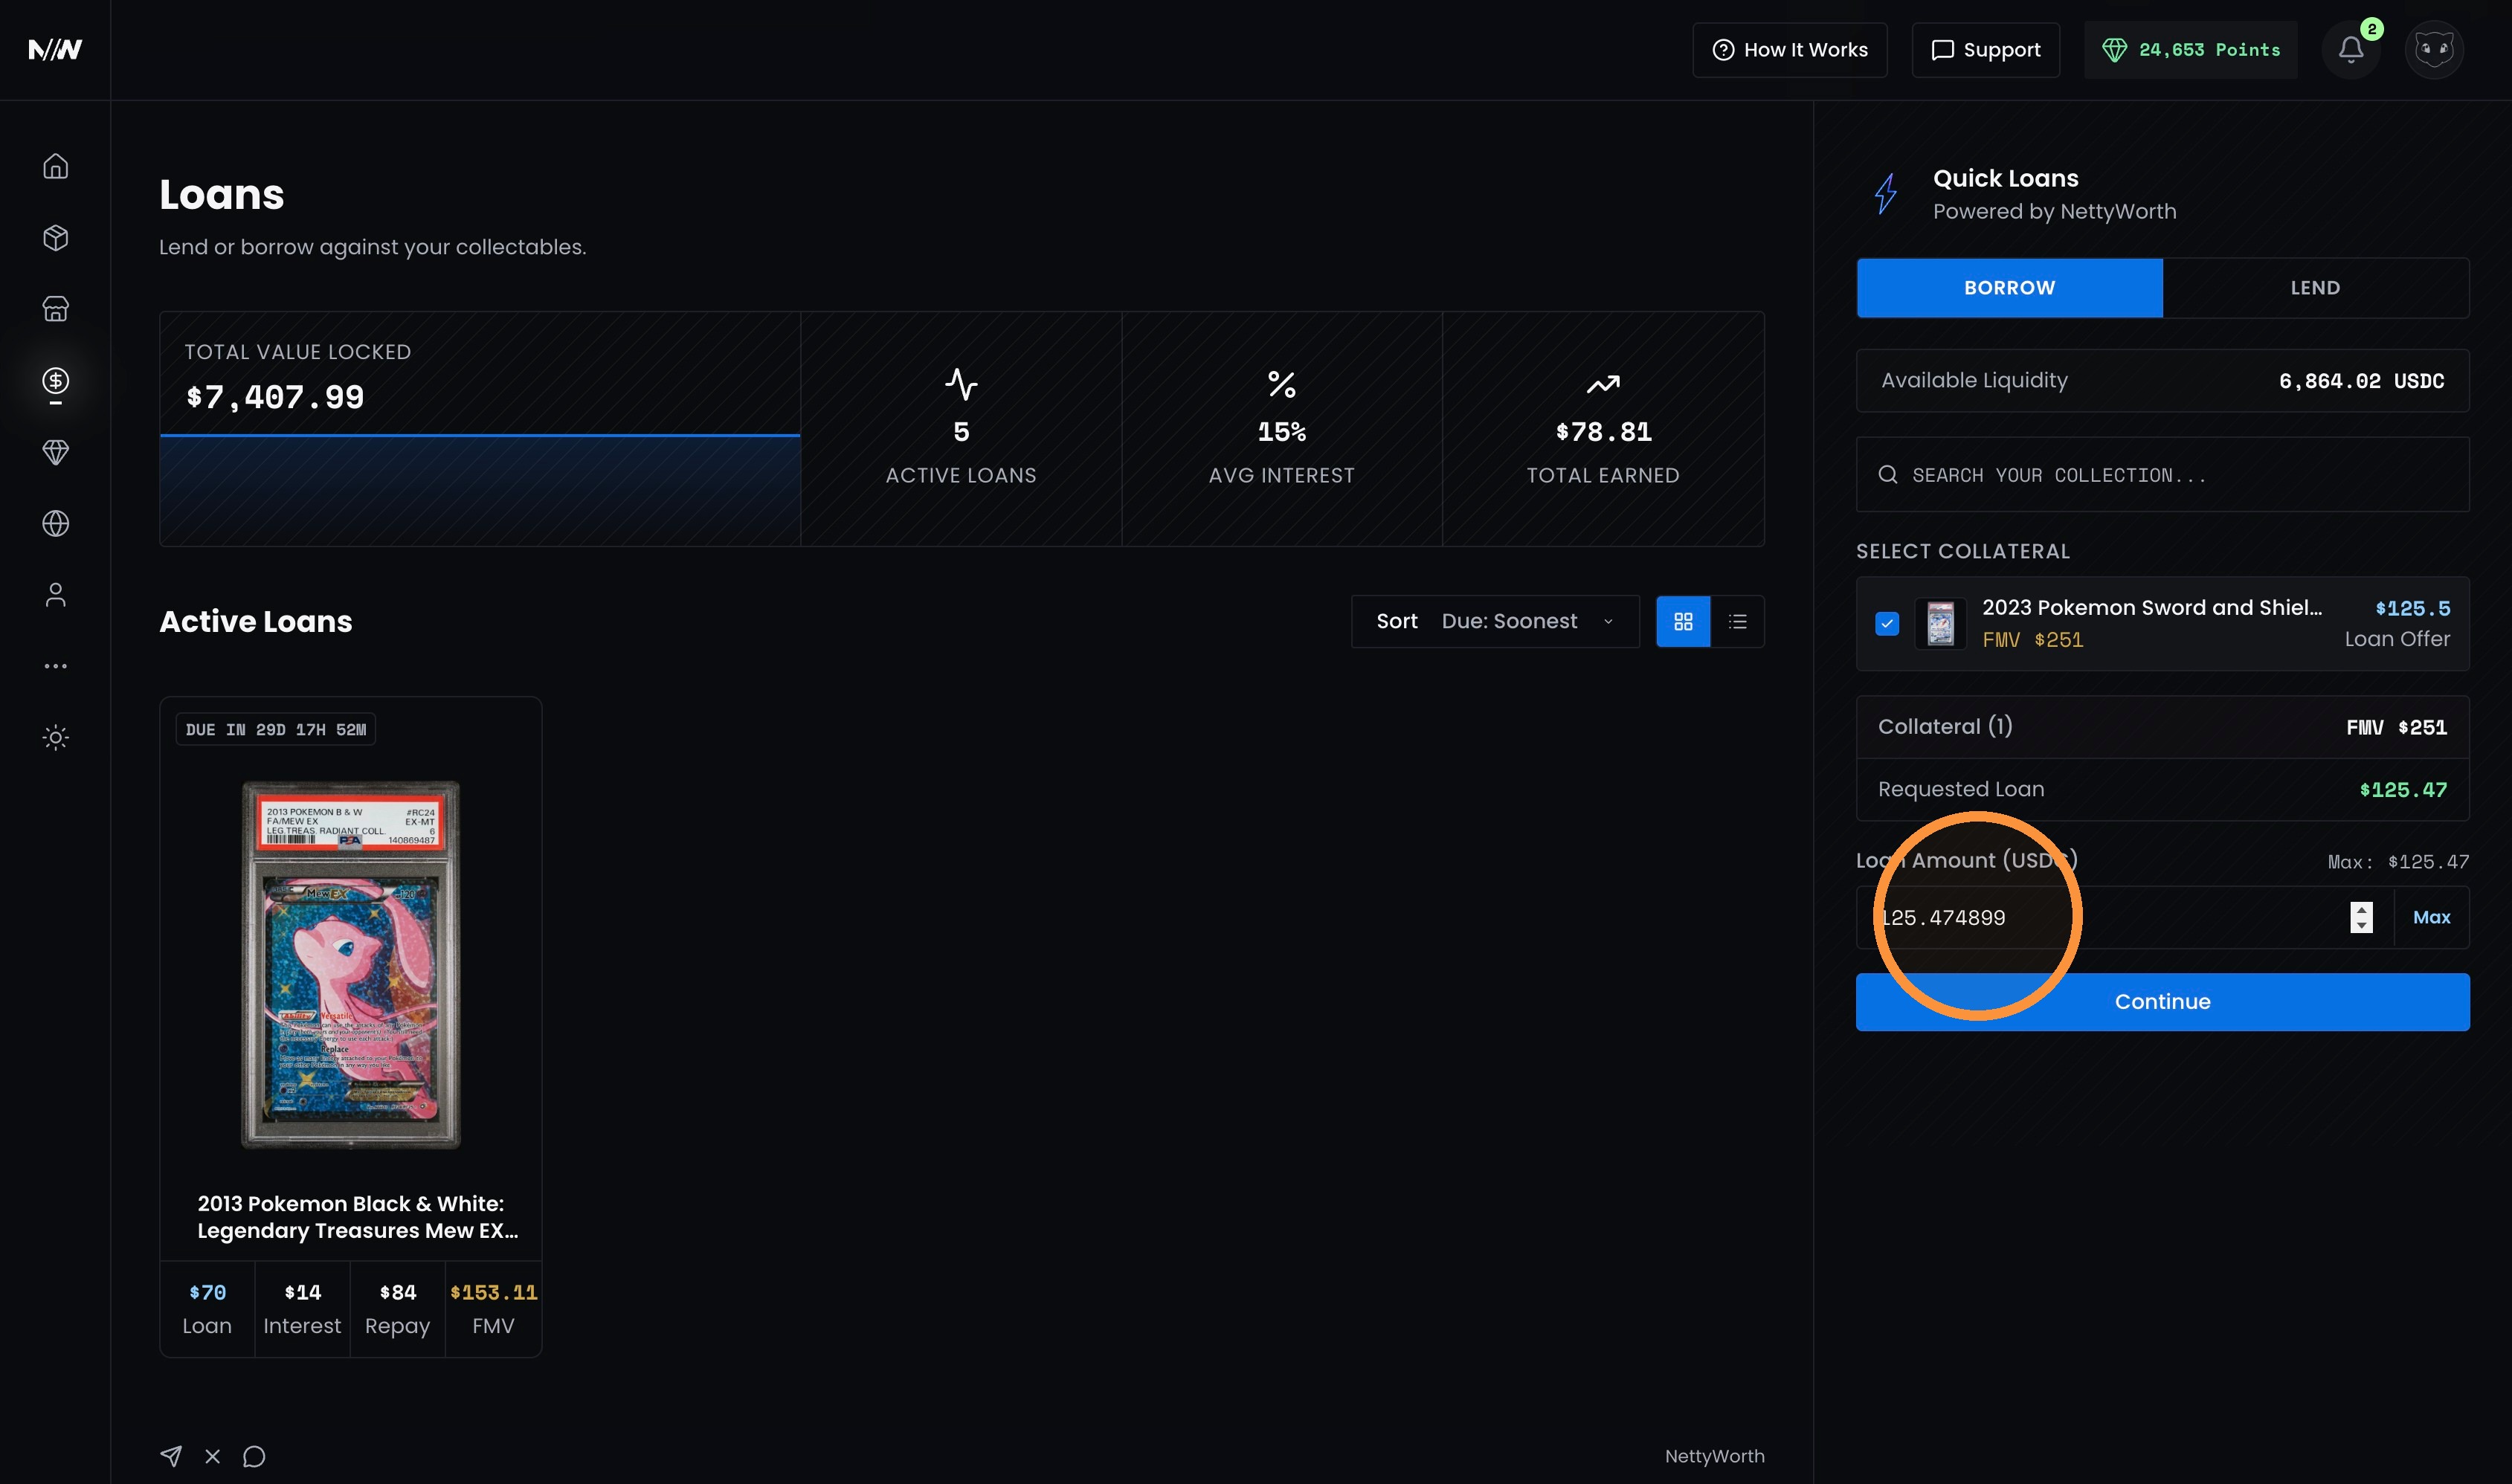The image size is (2512, 1484).
Task: Toggle light mode with the sun icon
Action: [56, 738]
